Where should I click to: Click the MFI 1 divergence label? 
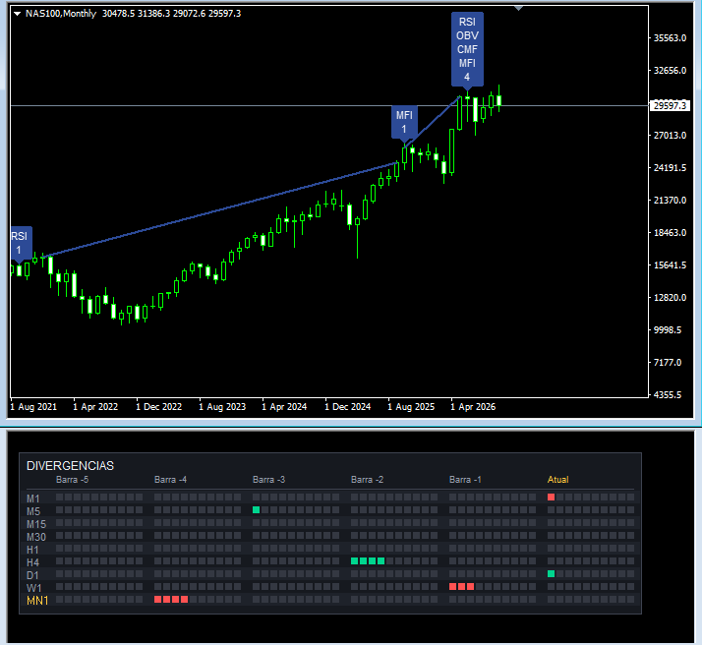pyautogui.click(x=404, y=122)
